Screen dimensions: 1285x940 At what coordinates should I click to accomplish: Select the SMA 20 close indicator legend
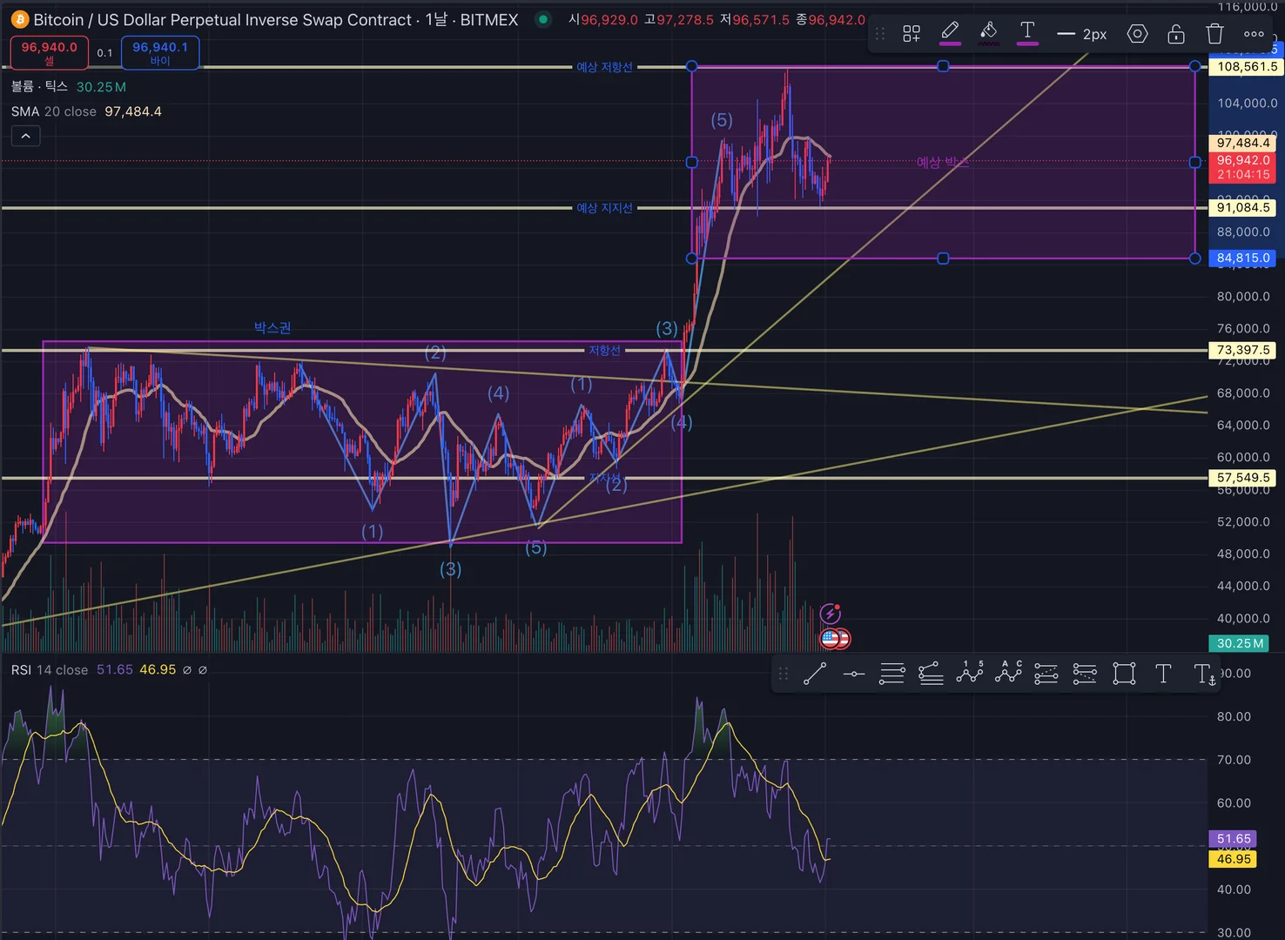54,111
